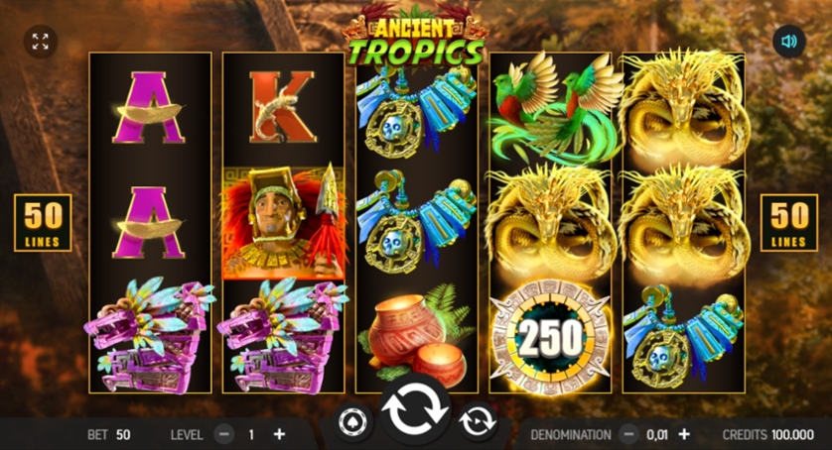Click the top golden dragon on fifth reel
Image resolution: width=832 pixels, height=450 pixels.
[683, 109]
